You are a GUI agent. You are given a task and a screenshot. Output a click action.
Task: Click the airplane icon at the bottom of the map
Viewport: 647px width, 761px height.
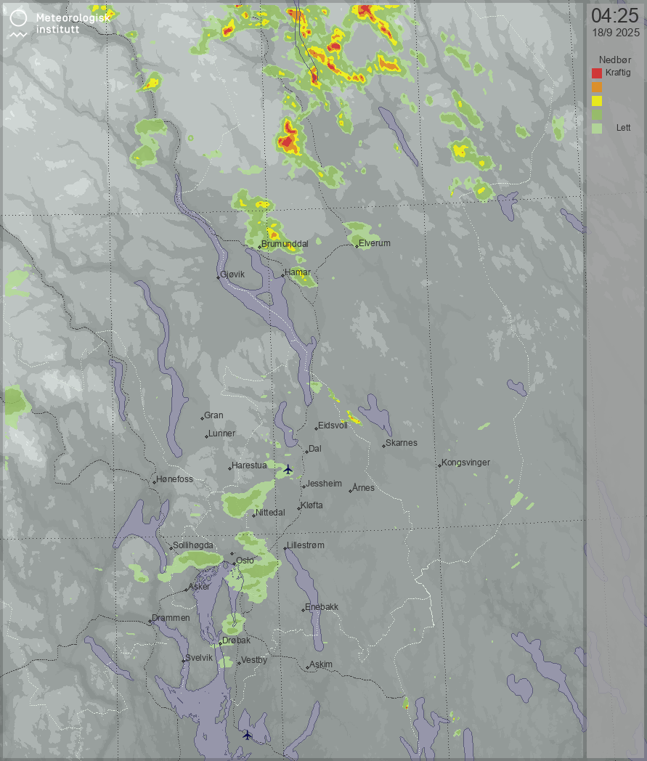(248, 735)
